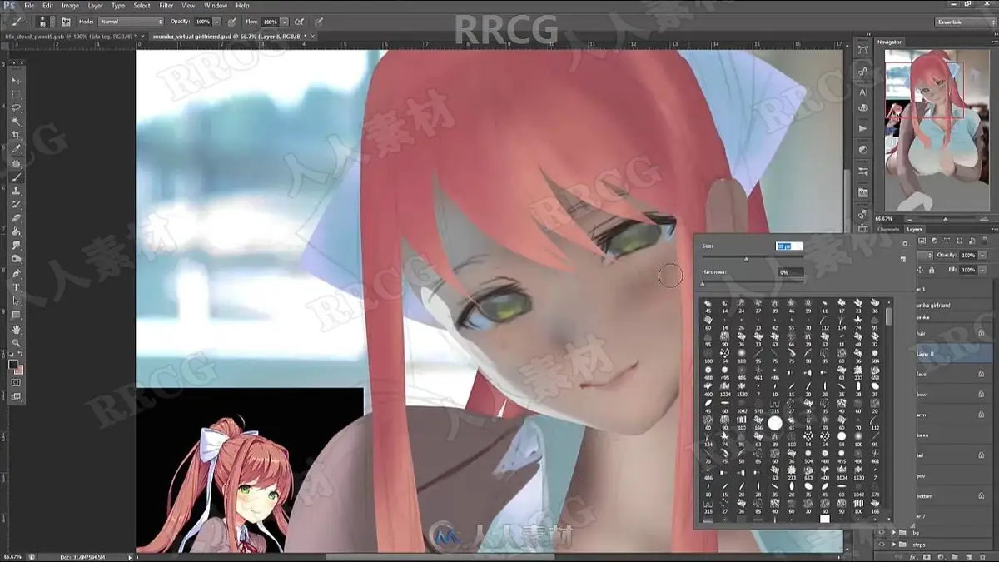Select the Rectangle shape tool
Viewport: 999px width, 562px height.
click(x=17, y=316)
